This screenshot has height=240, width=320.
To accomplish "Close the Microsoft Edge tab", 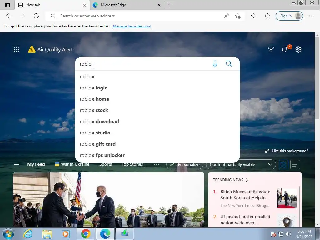I will (159, 5).
